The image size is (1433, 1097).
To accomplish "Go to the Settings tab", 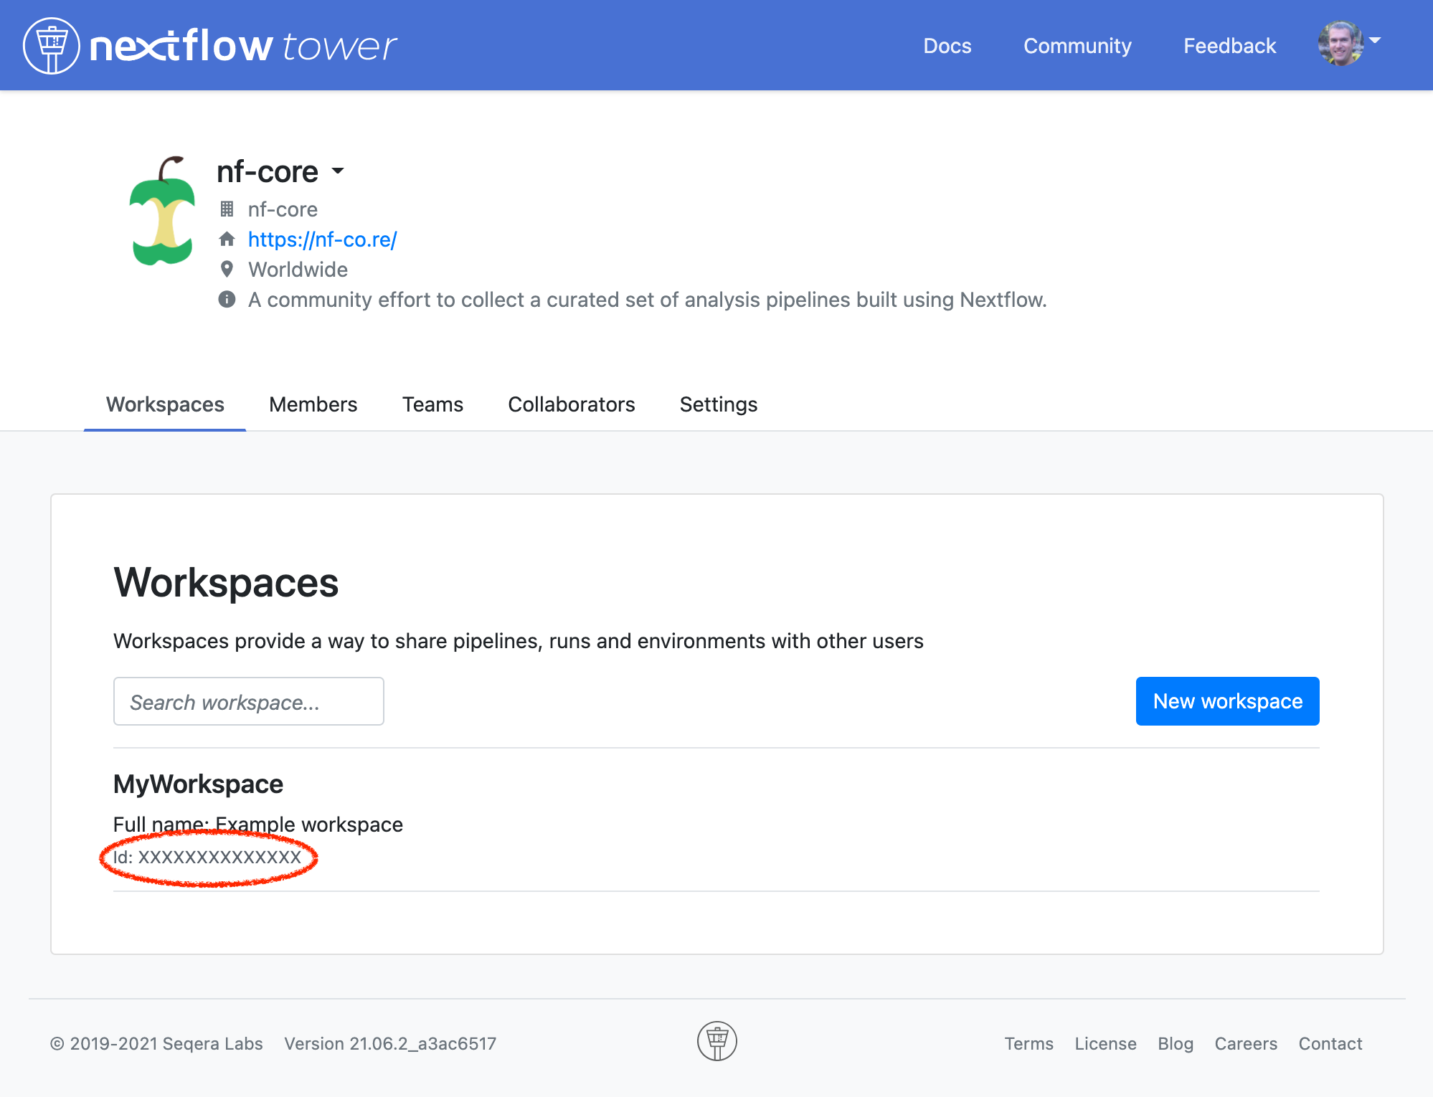I will click(718, 404).
